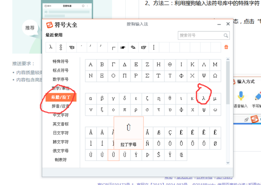
Task: Insert Latin letter Ç
Action: pyautogui.click(x=170, y=133)
